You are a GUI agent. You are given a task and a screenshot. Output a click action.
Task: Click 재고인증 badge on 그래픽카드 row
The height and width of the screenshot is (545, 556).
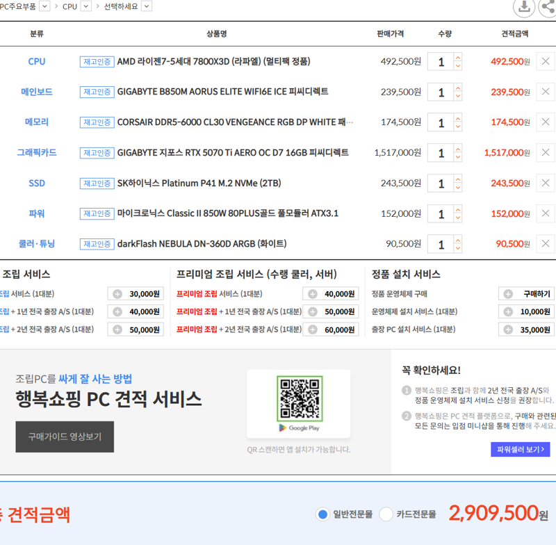pos(97,153)
